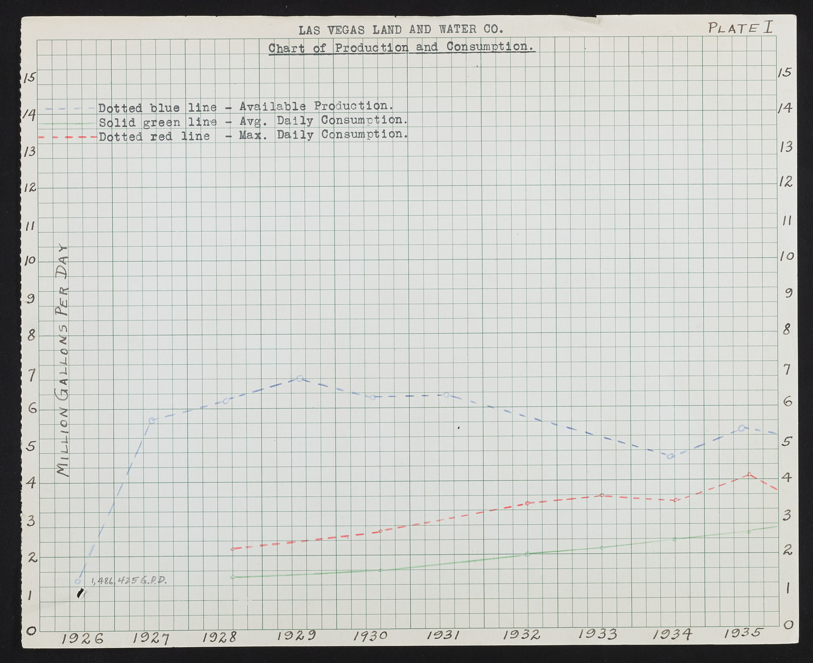Click the dotted red line legend sample
The height and width of the screenshot is (663, 813).
click(68, 138)
